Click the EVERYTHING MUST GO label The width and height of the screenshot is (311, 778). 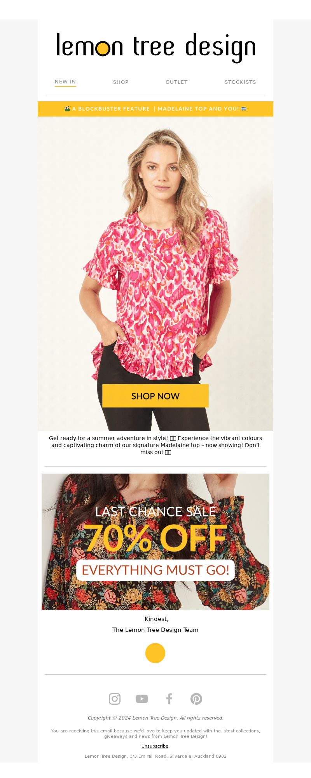point(155,570)
